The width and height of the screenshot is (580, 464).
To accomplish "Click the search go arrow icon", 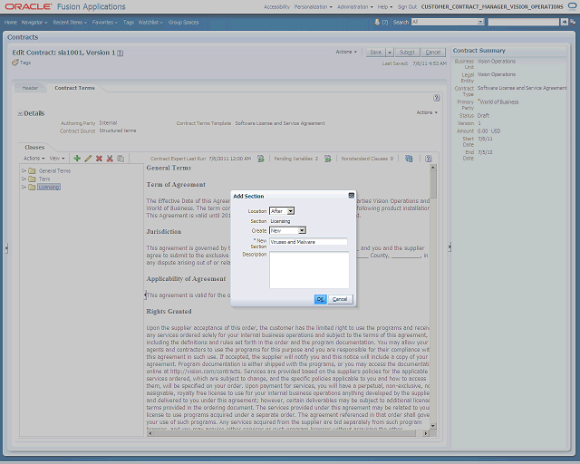I will click(x=564, y=22).
